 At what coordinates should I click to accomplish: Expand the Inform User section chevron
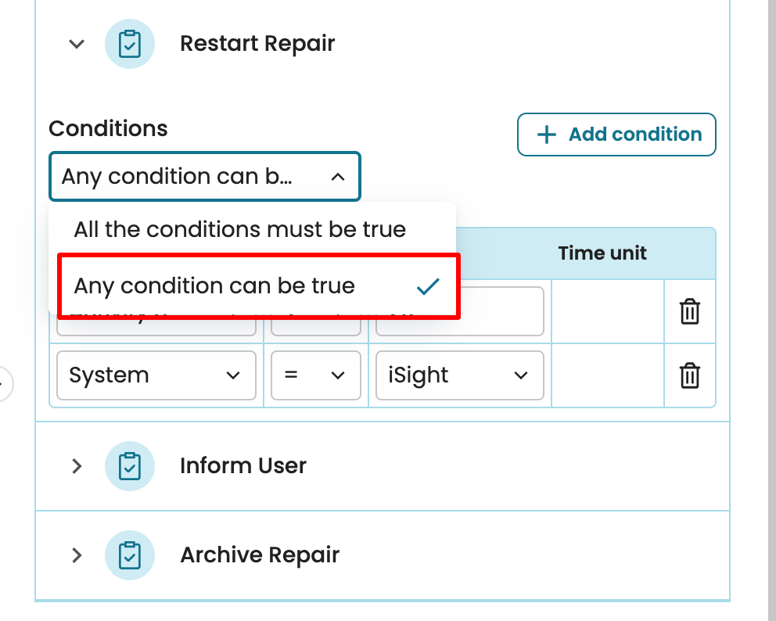(x=77, y=466)
